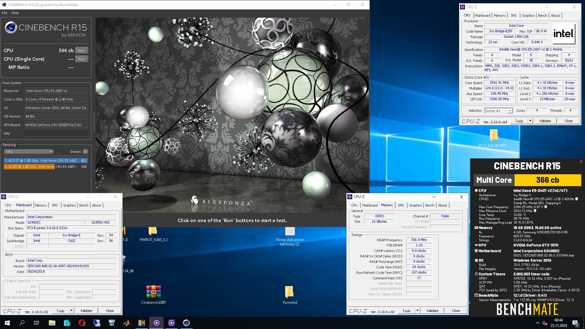
Task: Click the muted volume tray icon
Action: [x=545, y=323]
